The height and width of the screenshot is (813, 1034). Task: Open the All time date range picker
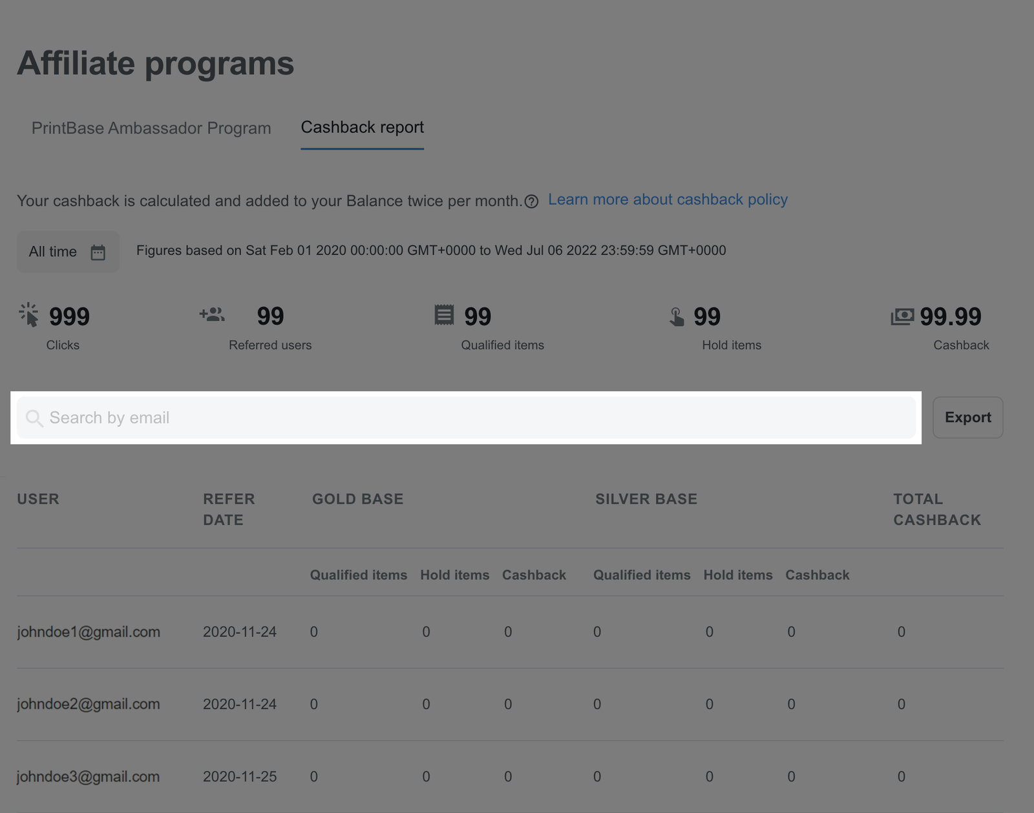(67, 252)
